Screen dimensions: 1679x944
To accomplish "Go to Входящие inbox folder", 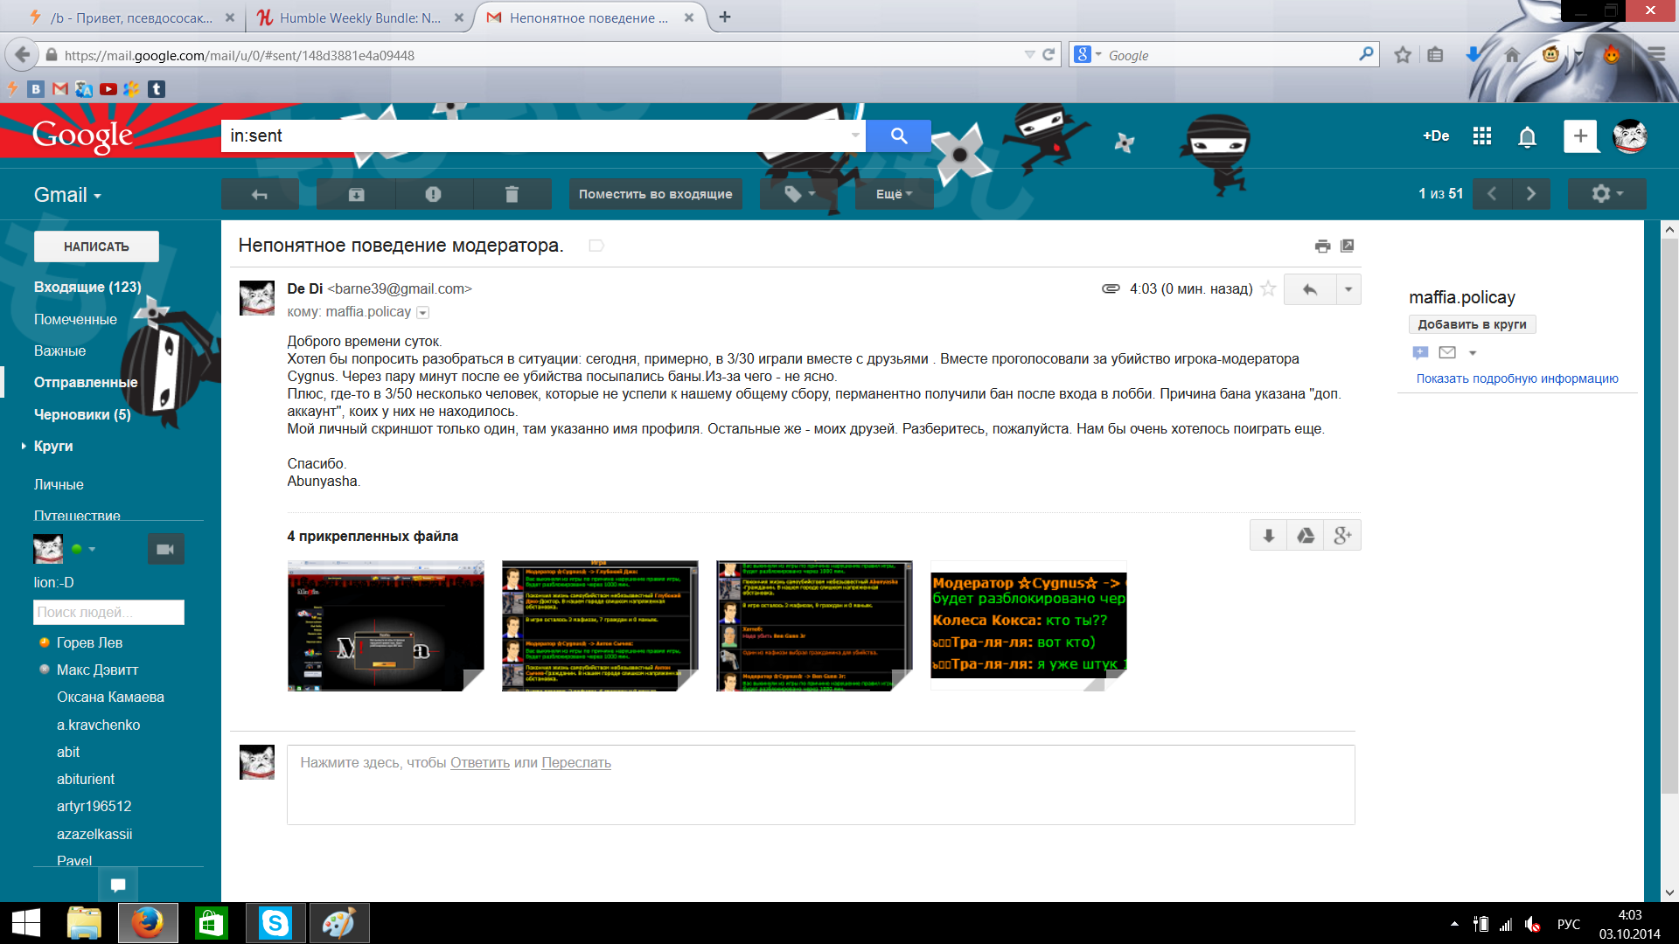I will coord(87,287).
